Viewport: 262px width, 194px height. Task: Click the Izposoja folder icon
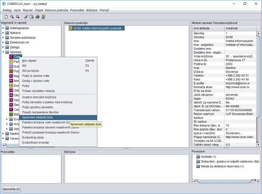click(7, 52)
